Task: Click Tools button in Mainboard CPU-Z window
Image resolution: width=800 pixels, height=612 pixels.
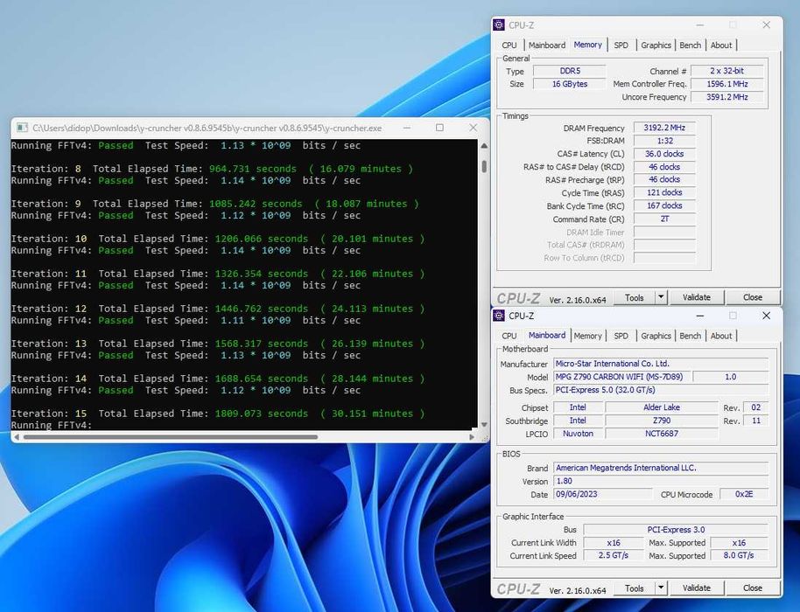Action: point(635,588)
